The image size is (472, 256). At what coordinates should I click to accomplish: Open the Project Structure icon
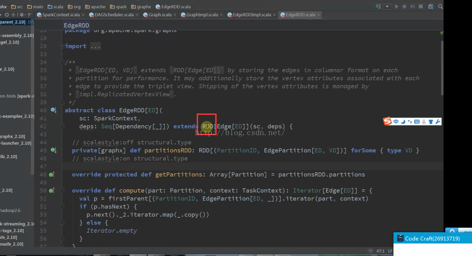(x=431, y=6)
